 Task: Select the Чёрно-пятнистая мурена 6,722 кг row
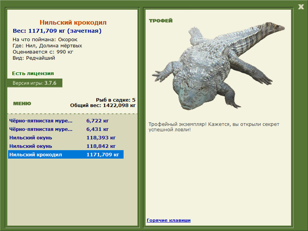coord(66,121)
